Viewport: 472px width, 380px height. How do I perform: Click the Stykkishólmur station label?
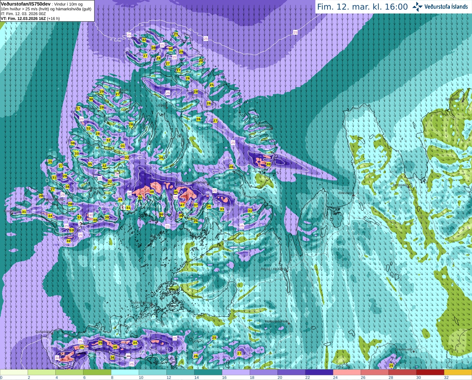(141, 303)
